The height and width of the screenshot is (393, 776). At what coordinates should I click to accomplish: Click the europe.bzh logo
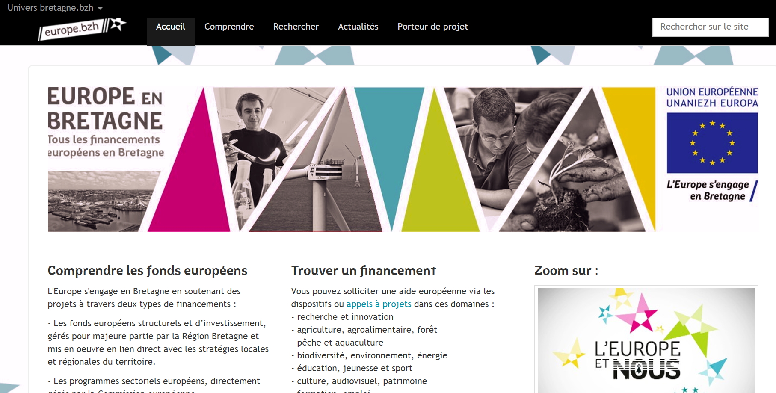click(82, 29)
